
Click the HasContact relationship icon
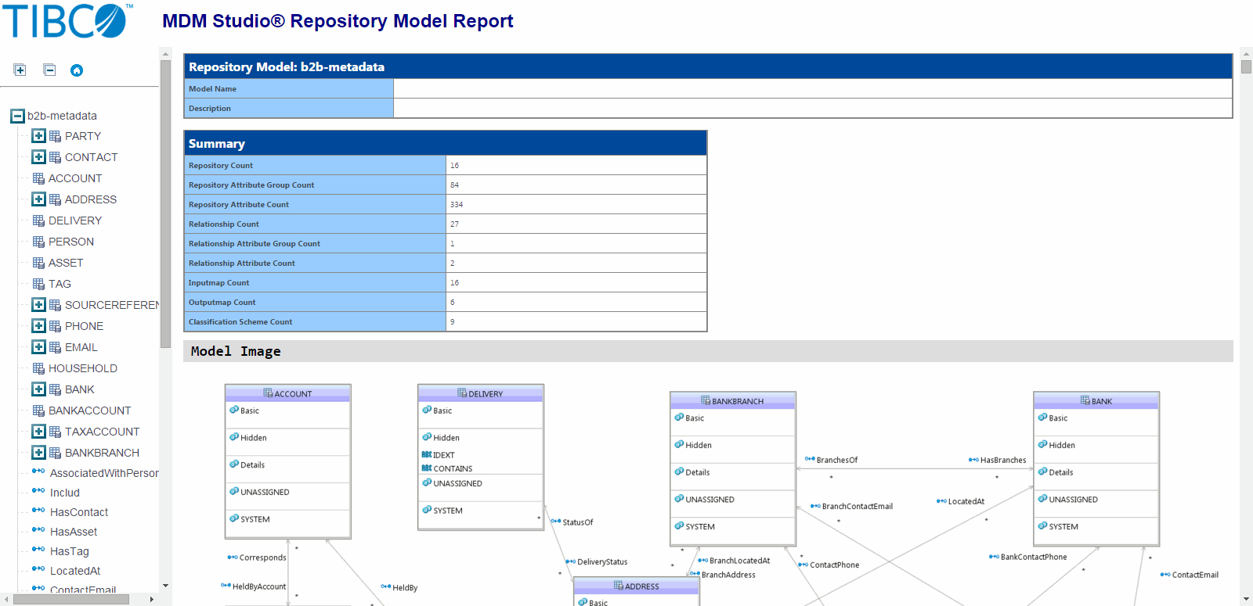click(x=38, y=510)
